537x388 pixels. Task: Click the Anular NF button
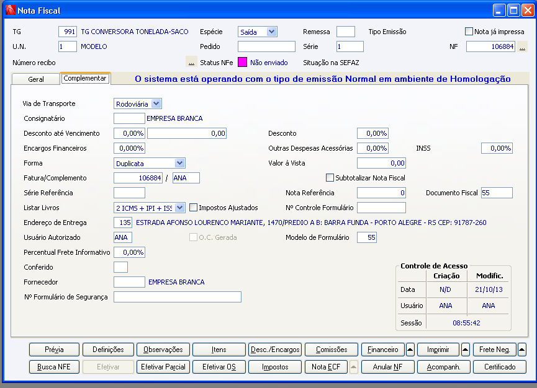point(387,367)
